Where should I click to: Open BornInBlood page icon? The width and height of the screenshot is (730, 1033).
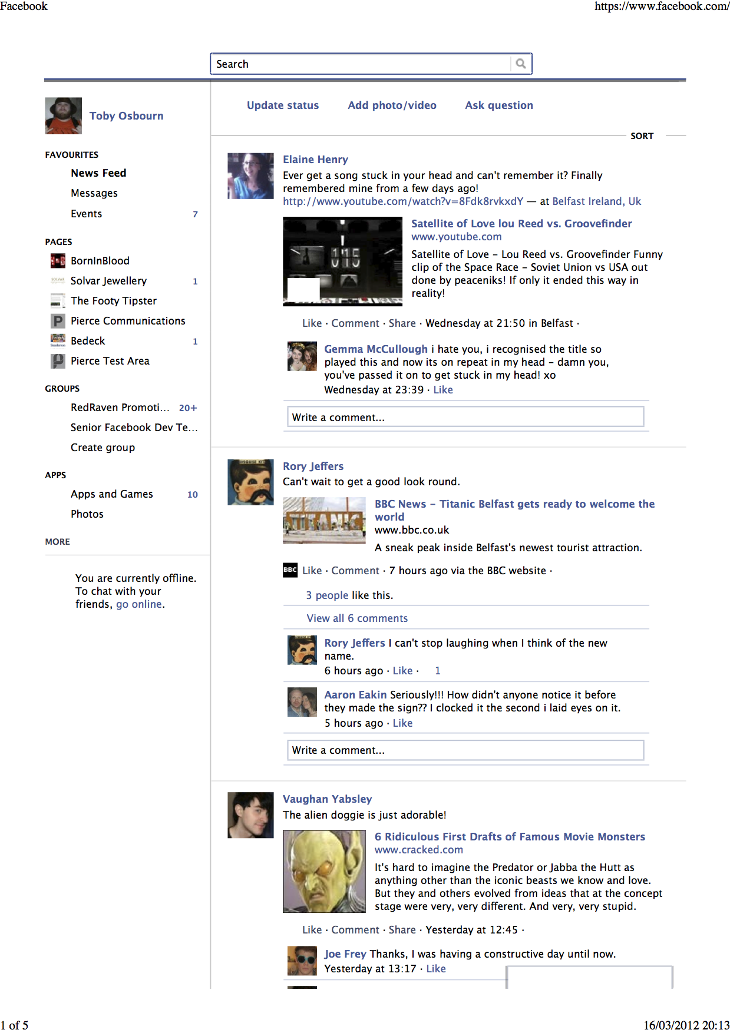[x=58, y=261]
